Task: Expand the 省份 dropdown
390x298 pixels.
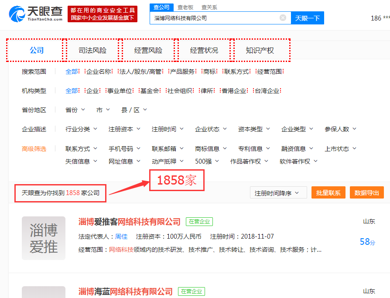Action: click(x=75, y=110)
